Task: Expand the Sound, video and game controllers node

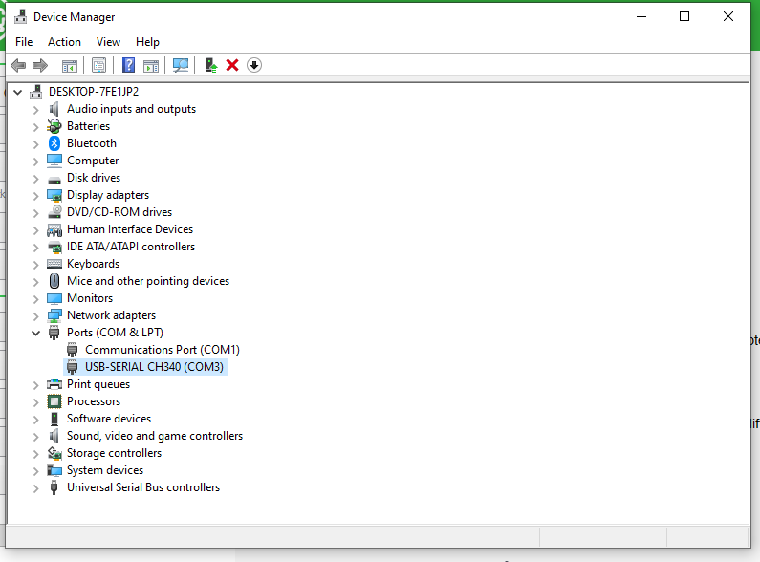Action: click(x=36, y=436)
